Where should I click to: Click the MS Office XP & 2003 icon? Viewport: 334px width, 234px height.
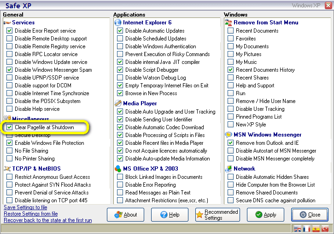click(118, 169)
